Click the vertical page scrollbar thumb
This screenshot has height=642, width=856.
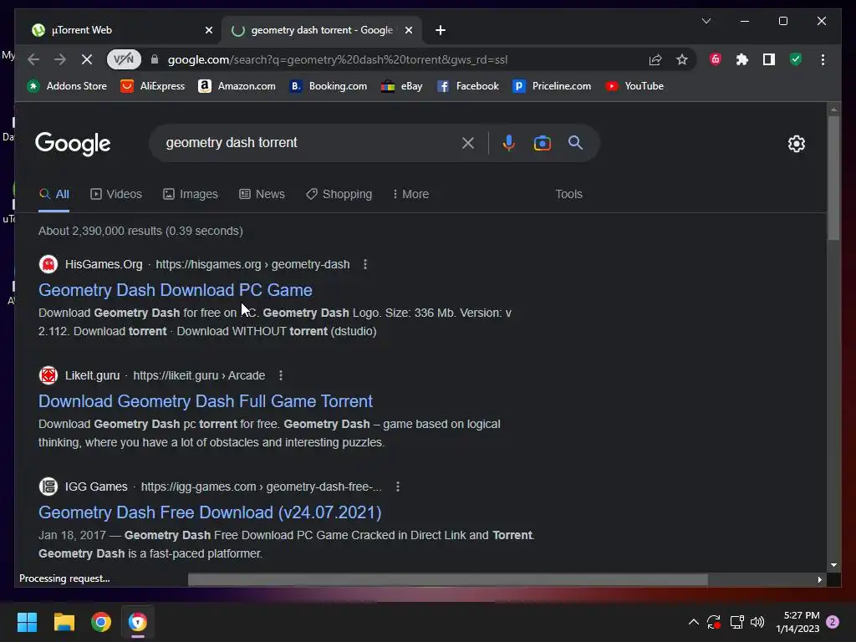point(833,177)
